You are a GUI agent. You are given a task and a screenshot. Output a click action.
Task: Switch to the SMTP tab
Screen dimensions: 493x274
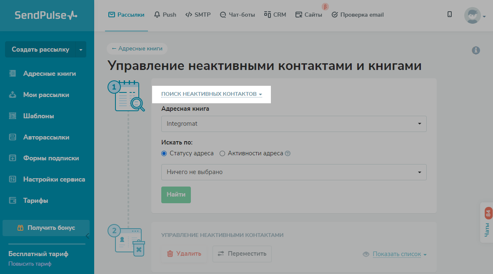[198, 15]
